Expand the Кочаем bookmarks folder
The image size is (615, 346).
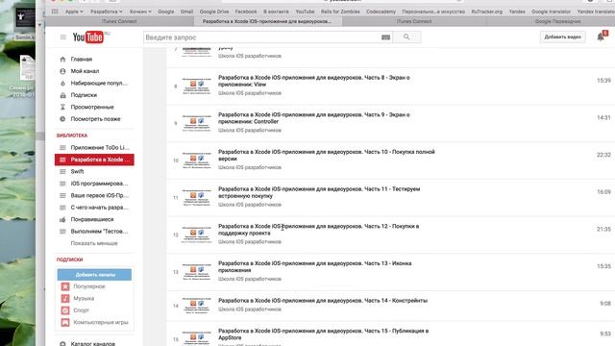[x=140, y=12]
